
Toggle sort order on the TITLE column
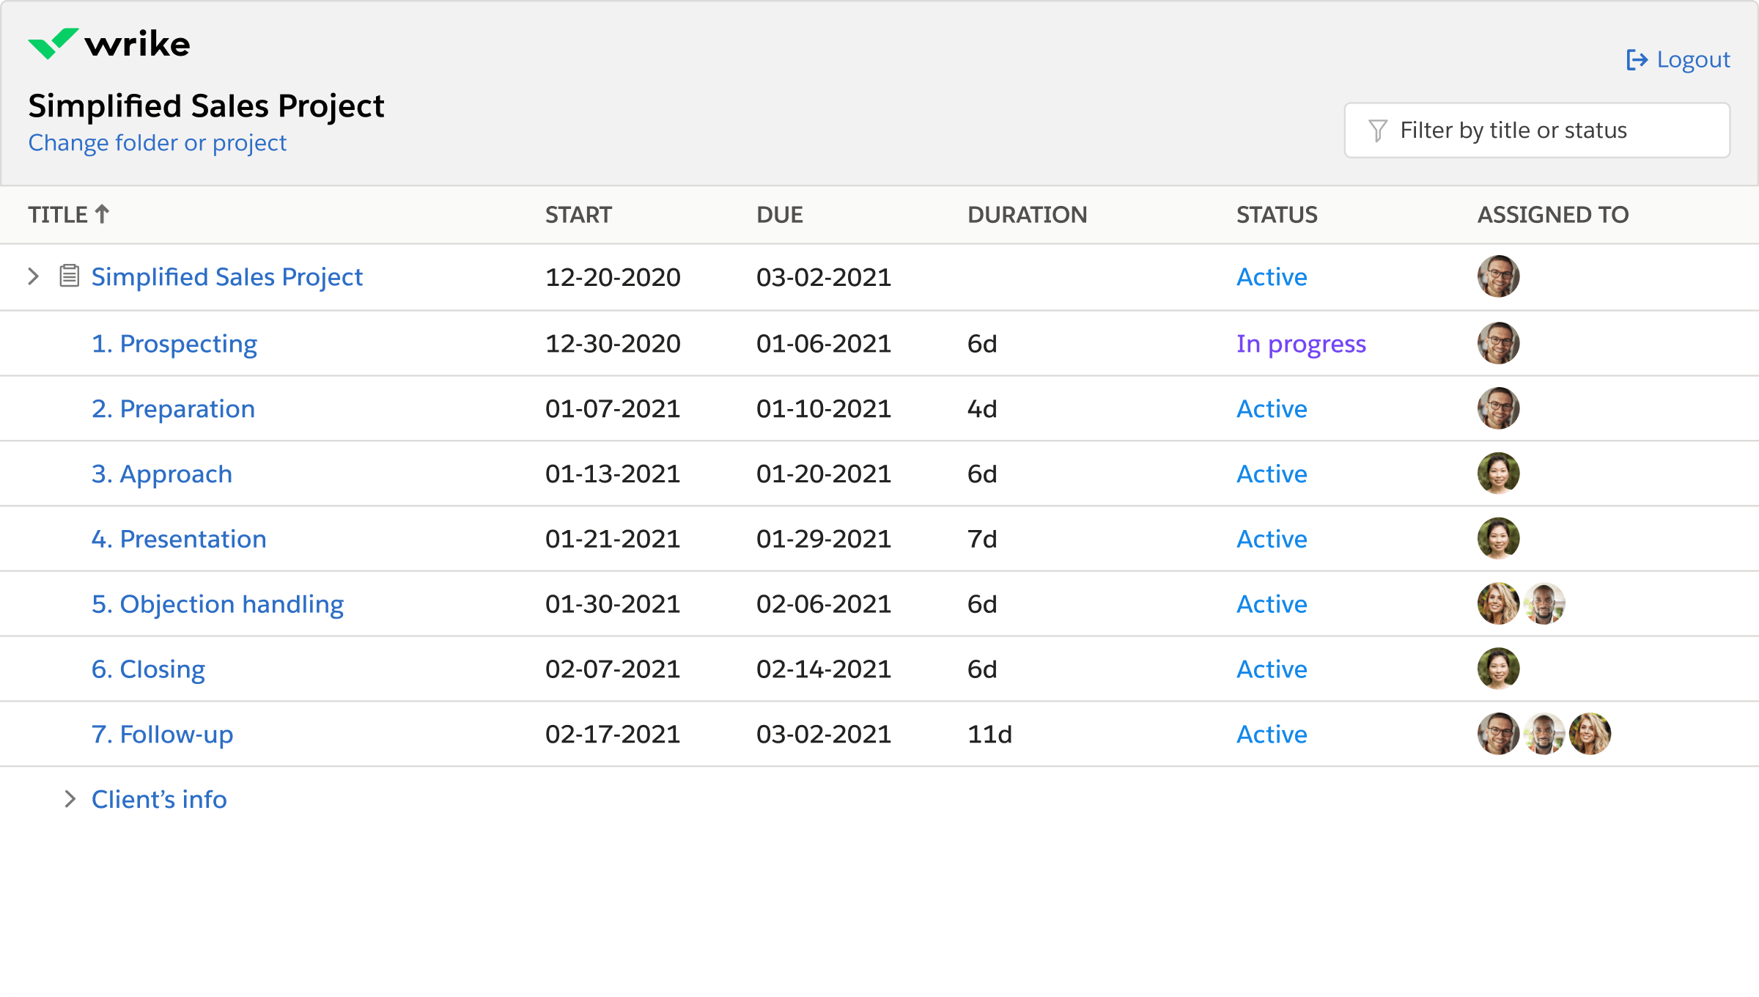68,214
